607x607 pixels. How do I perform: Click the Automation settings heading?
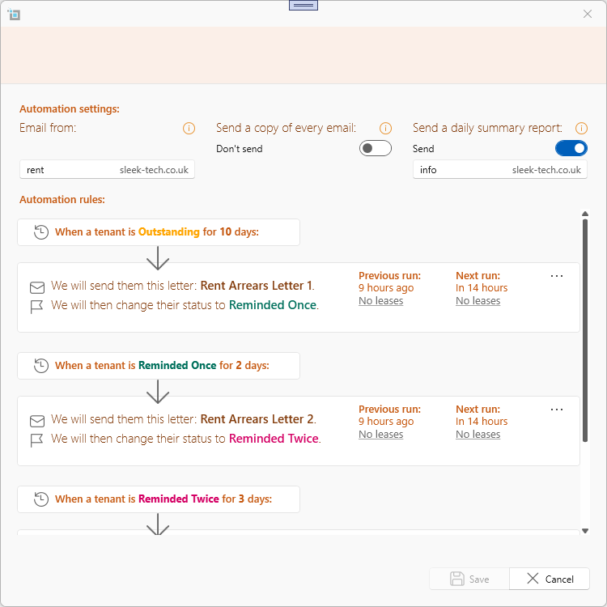70,108
